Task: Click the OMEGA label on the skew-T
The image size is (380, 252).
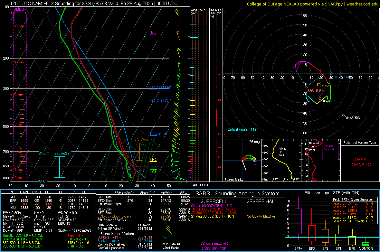Action: pyautogui.click(x=20, y=9)
